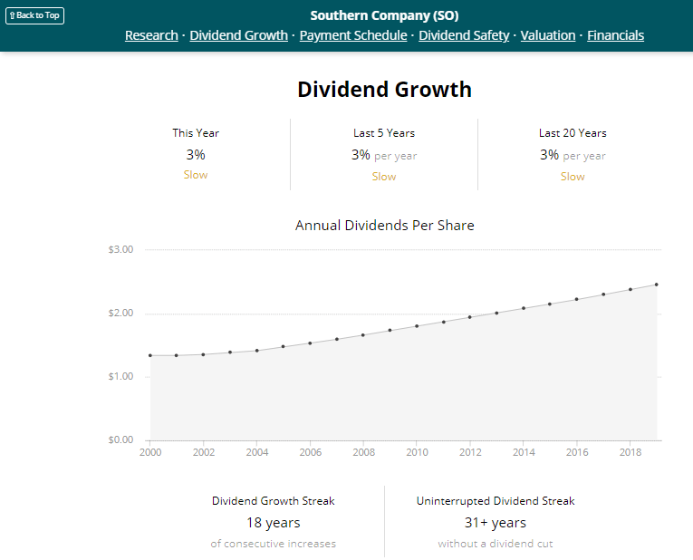The image size is (693, 560).
Task: Open the Research link
Action: (151, 35)
